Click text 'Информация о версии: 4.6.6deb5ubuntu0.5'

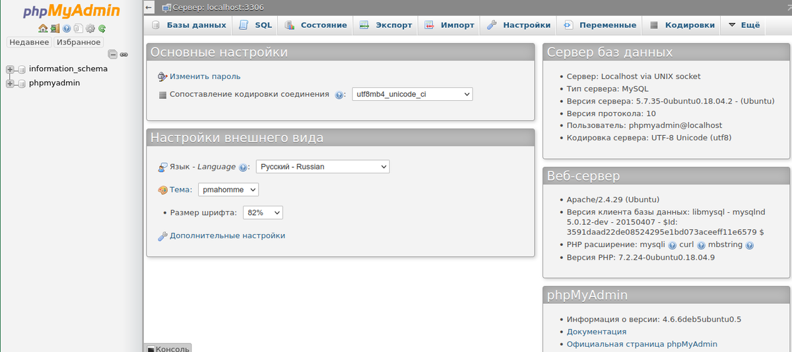(x=654, y=320)
